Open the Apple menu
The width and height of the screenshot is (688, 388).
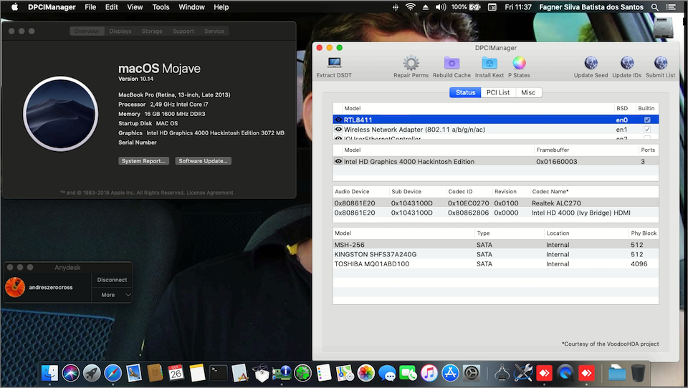click(14, 7)
